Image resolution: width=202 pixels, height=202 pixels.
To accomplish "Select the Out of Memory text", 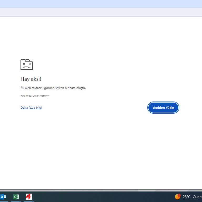I will pos(41,96).
